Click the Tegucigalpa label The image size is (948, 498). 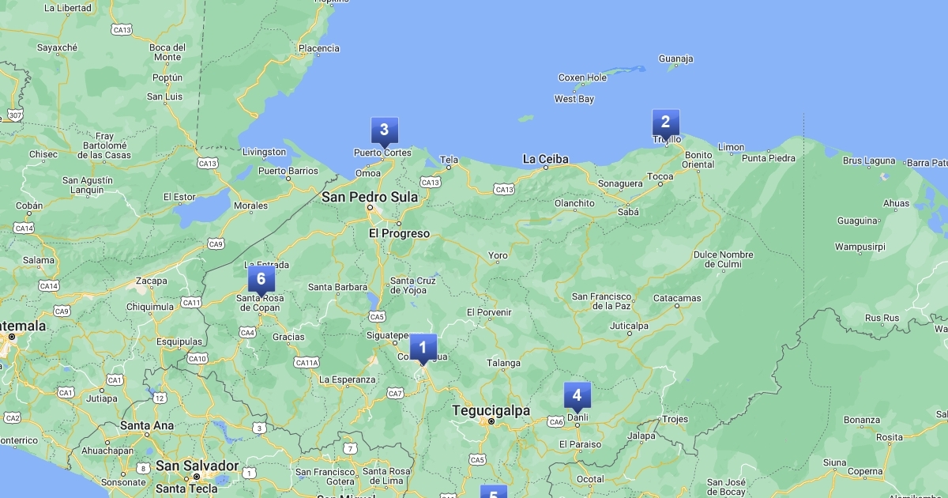point(490,410)
